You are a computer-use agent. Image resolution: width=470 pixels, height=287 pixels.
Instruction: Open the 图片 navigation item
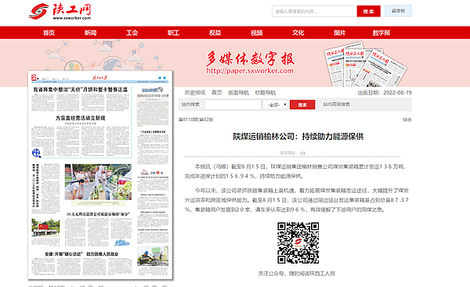pyautogui.click(x=340, y=33)
